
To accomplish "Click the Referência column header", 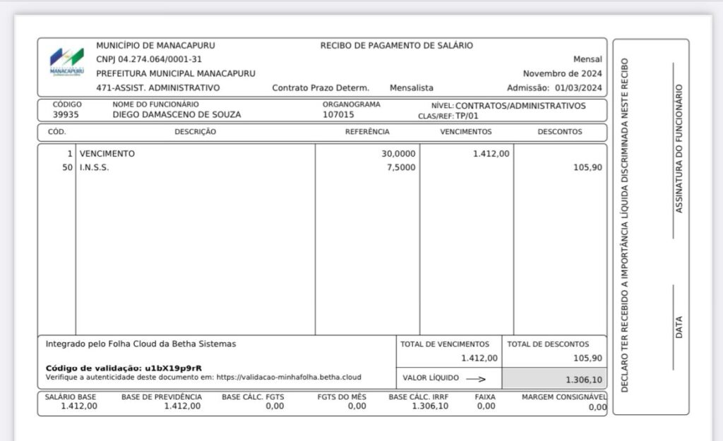I will click(x=367, y=132).
